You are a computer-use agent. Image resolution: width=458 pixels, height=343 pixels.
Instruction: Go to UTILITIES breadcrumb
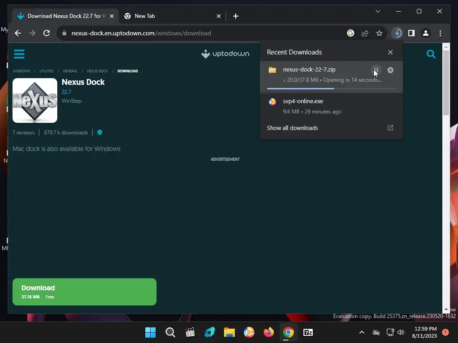[x=47, y=71]
